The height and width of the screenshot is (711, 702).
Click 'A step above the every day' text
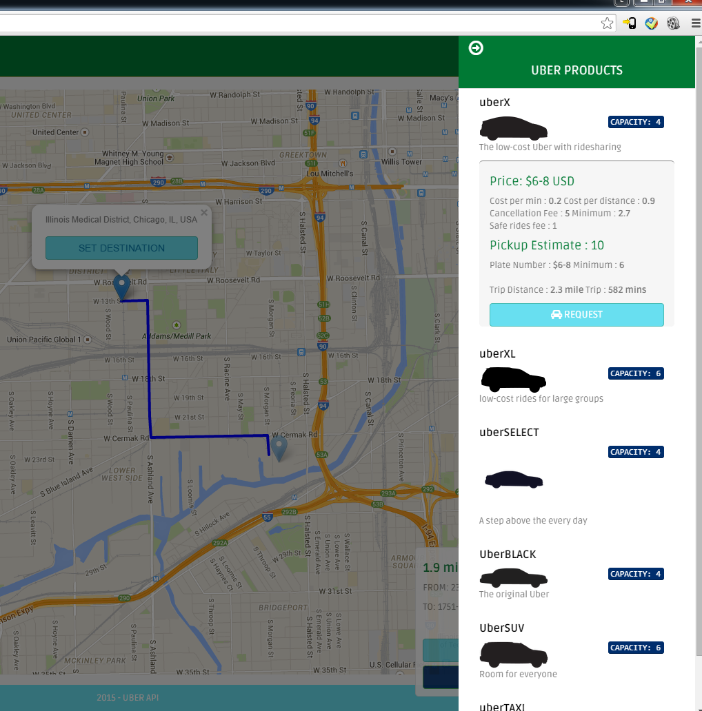533,521
